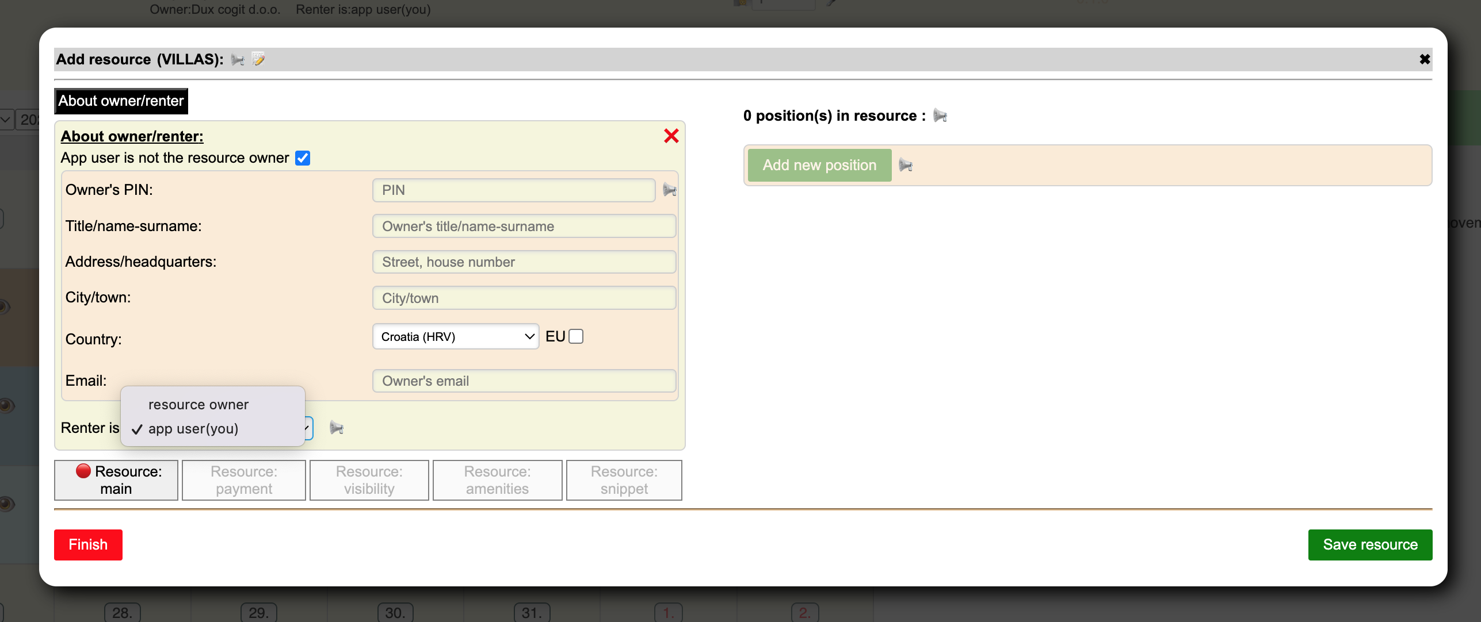Click megaphone icon next to Renter is dropdown

pyautogui.click(x=337, y=428)
